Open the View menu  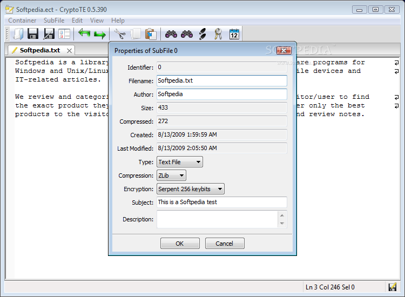[x=97, y=21]
